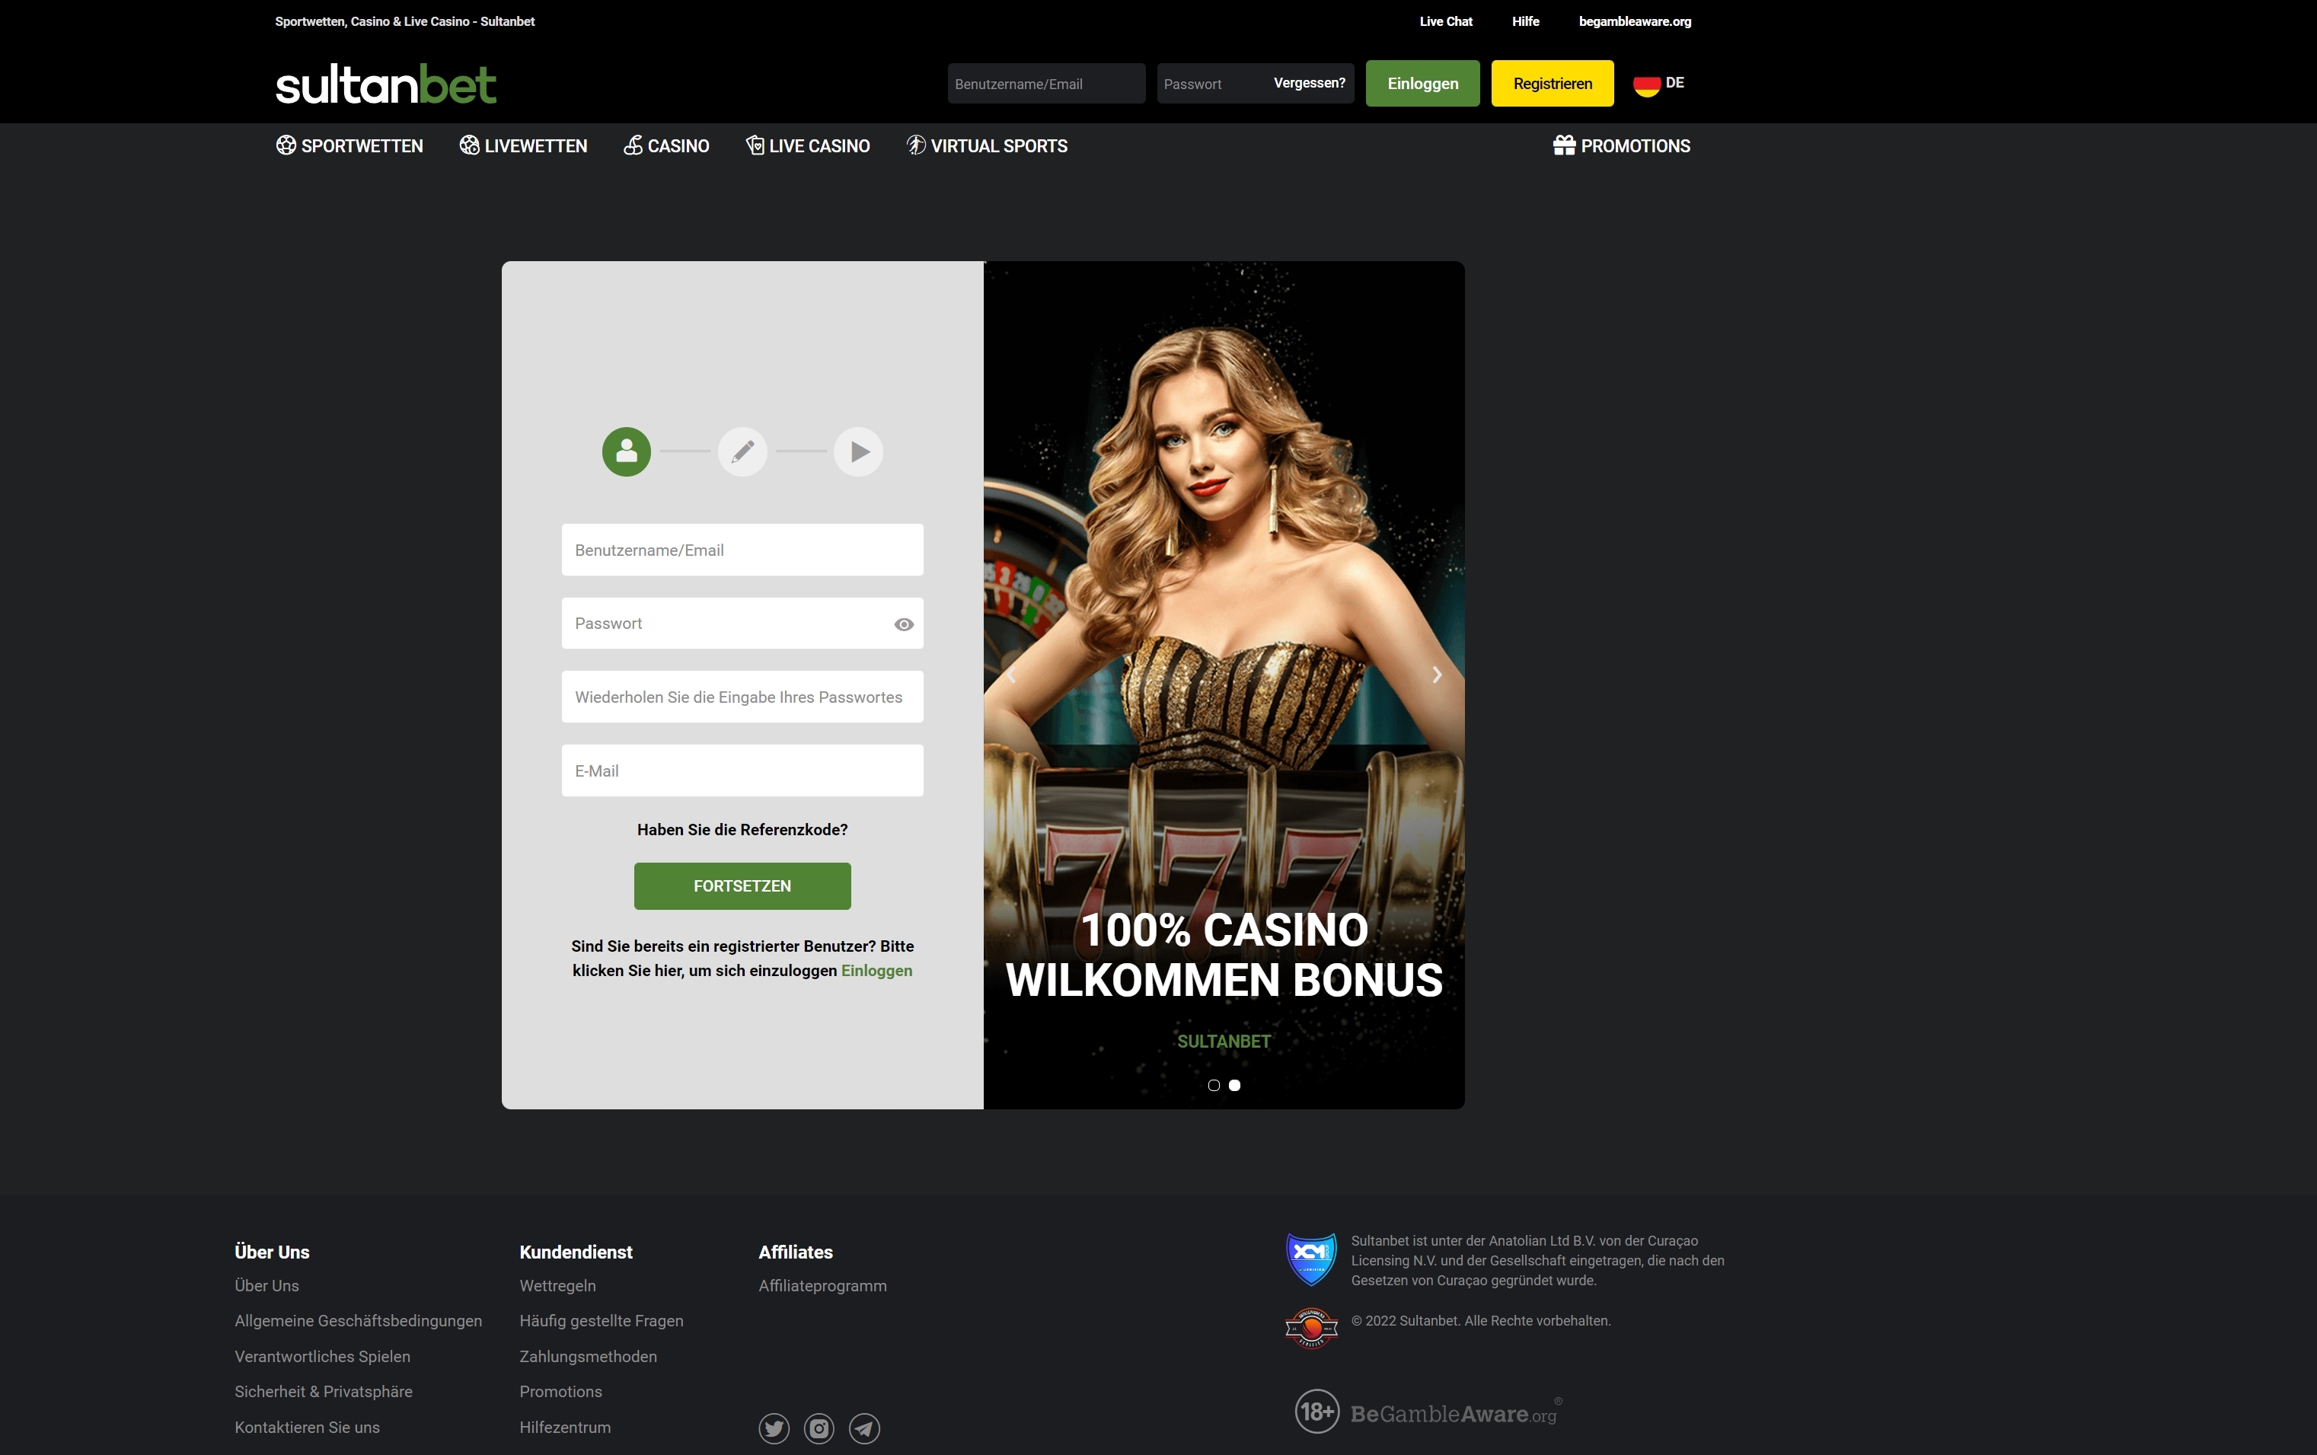Click the Vergessen? password link
Screen dimensions: 2317x1455
[1309, 83]
